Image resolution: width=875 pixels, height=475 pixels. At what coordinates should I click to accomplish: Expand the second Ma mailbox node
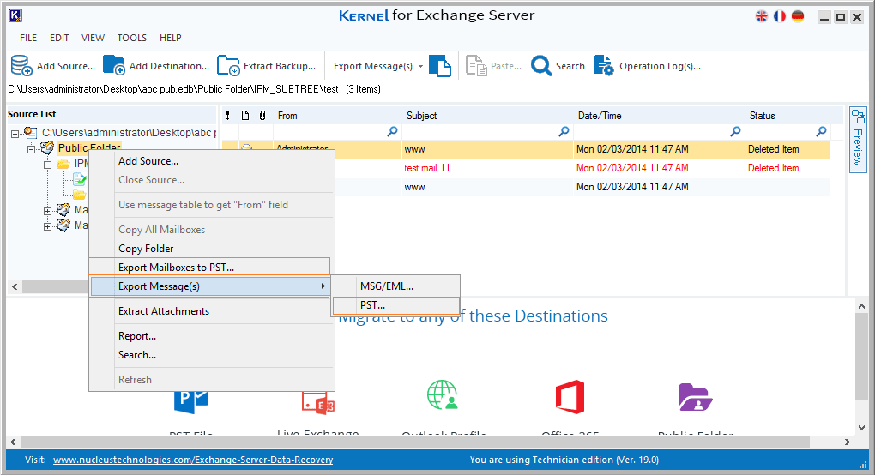click(47, 226)
